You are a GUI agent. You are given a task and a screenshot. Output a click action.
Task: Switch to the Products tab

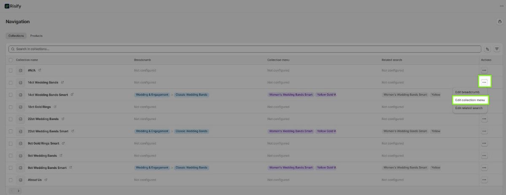pos(36,36)
